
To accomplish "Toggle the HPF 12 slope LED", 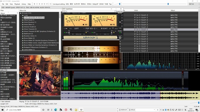I will (x=86, y=33).
